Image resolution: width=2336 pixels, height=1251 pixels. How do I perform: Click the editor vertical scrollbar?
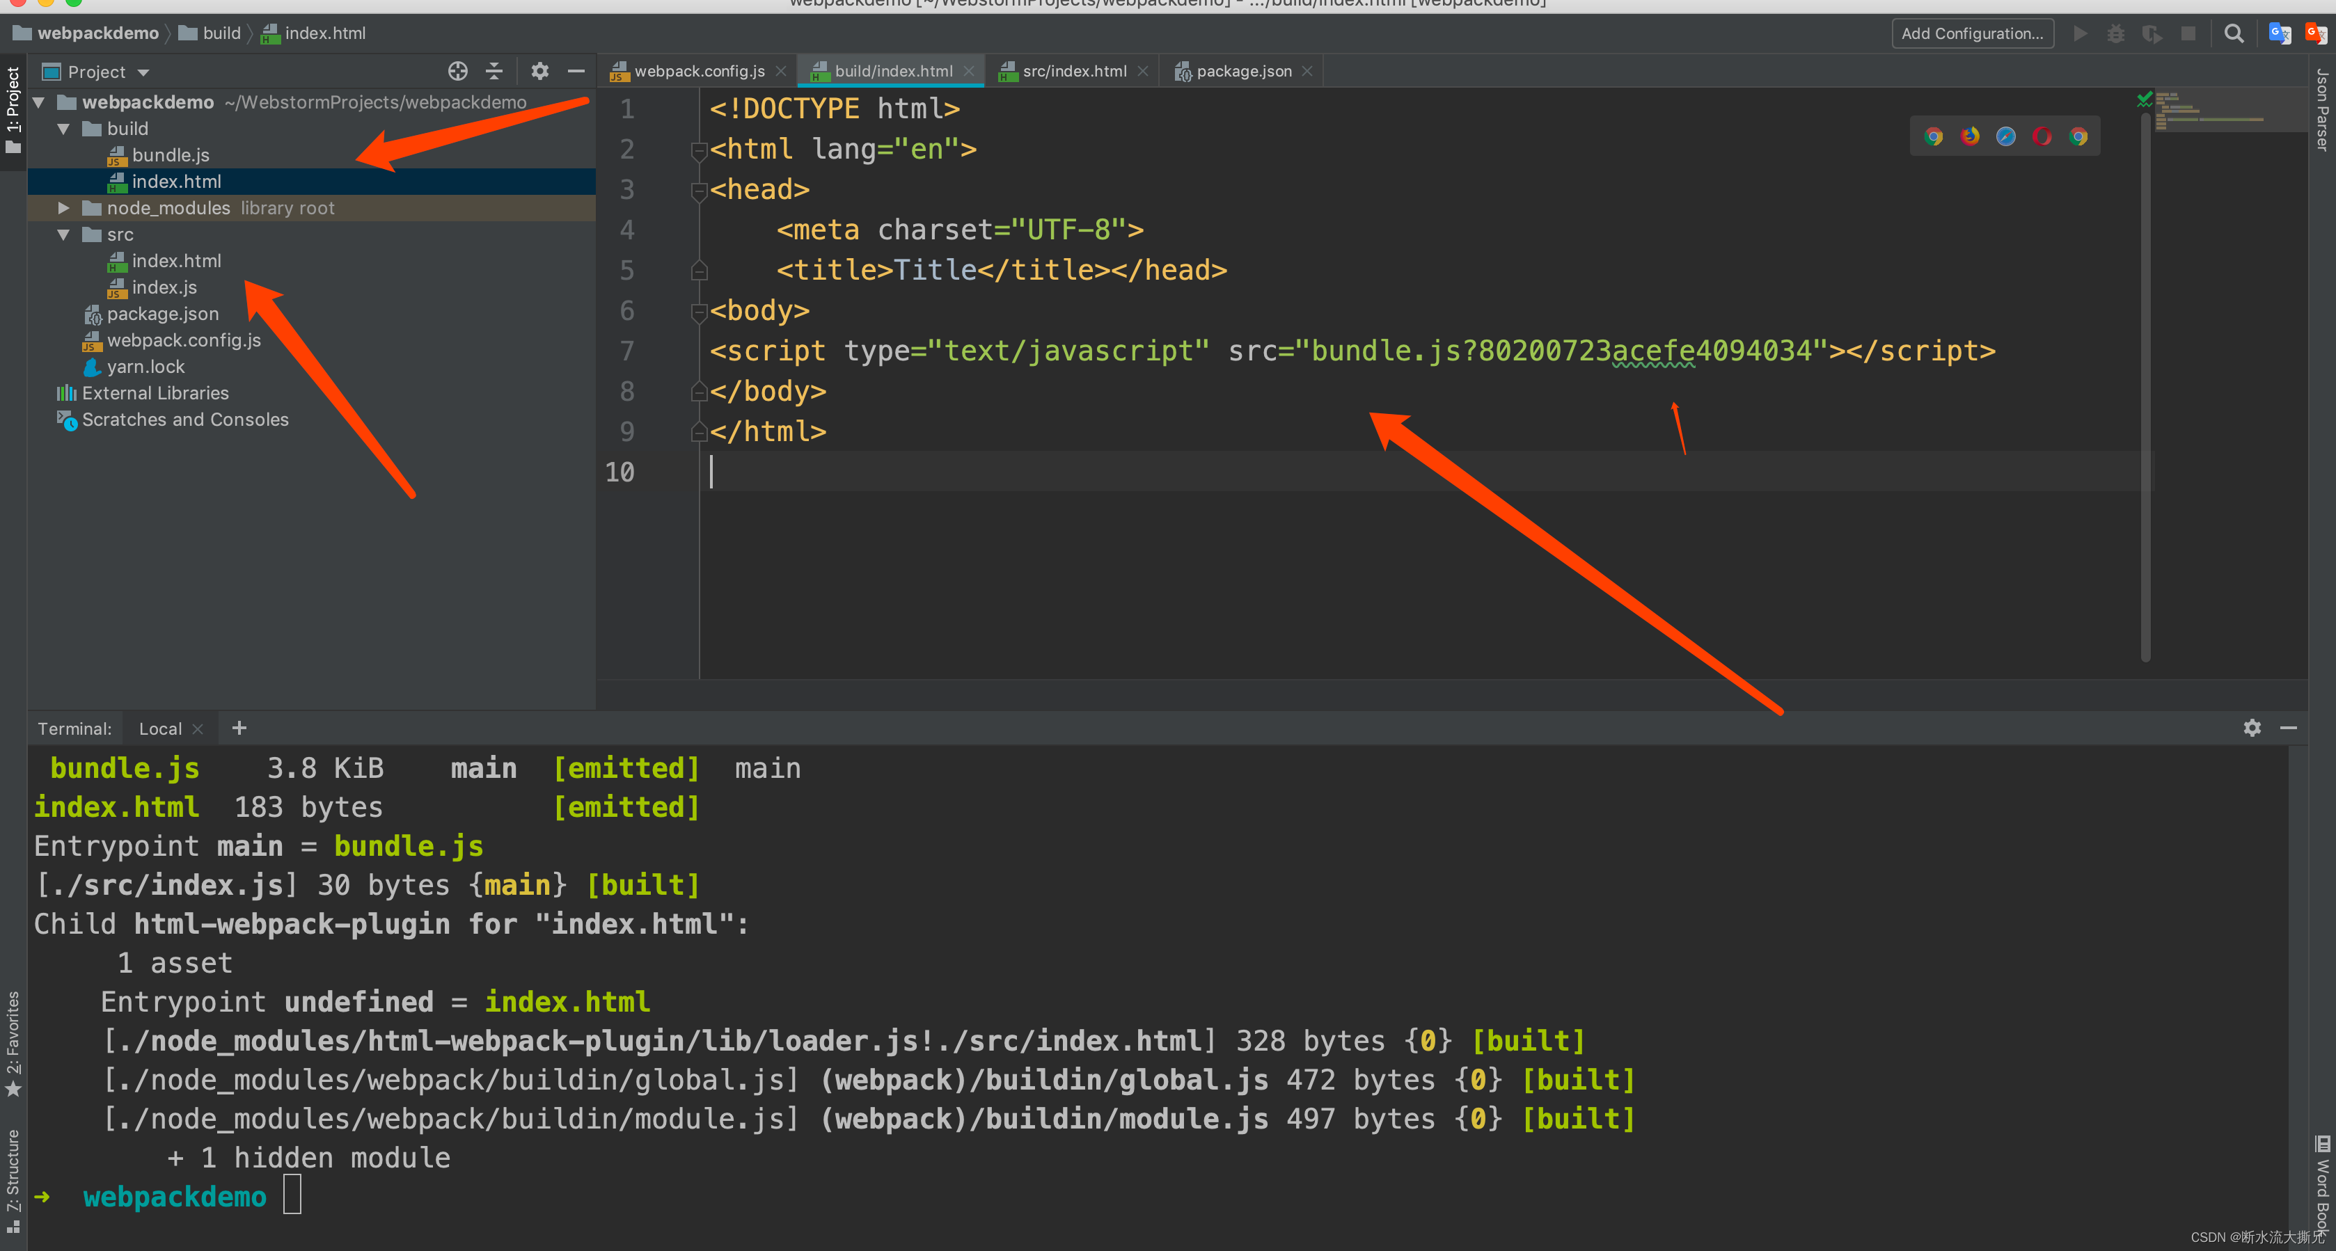(2145, 385)
